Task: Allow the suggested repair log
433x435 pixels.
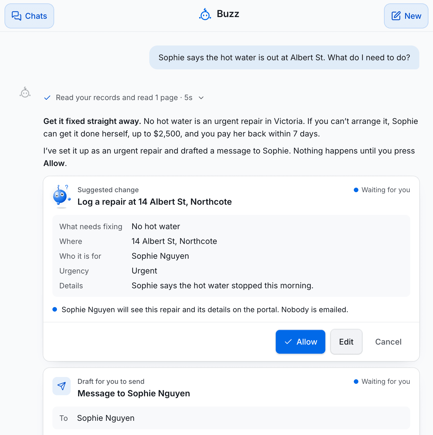Action: pyautogui.click(x=301, y=342)
